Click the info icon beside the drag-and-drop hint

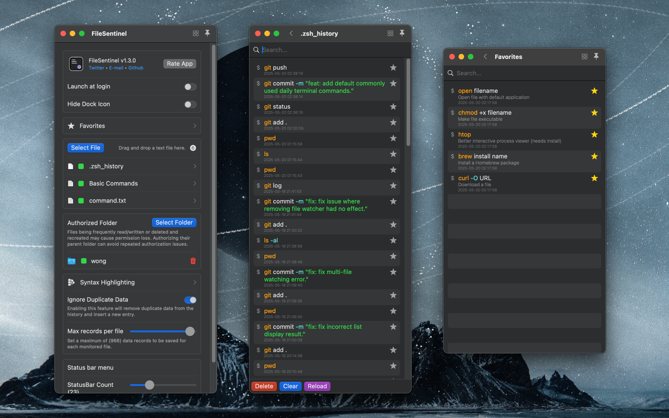coord(193,148)
